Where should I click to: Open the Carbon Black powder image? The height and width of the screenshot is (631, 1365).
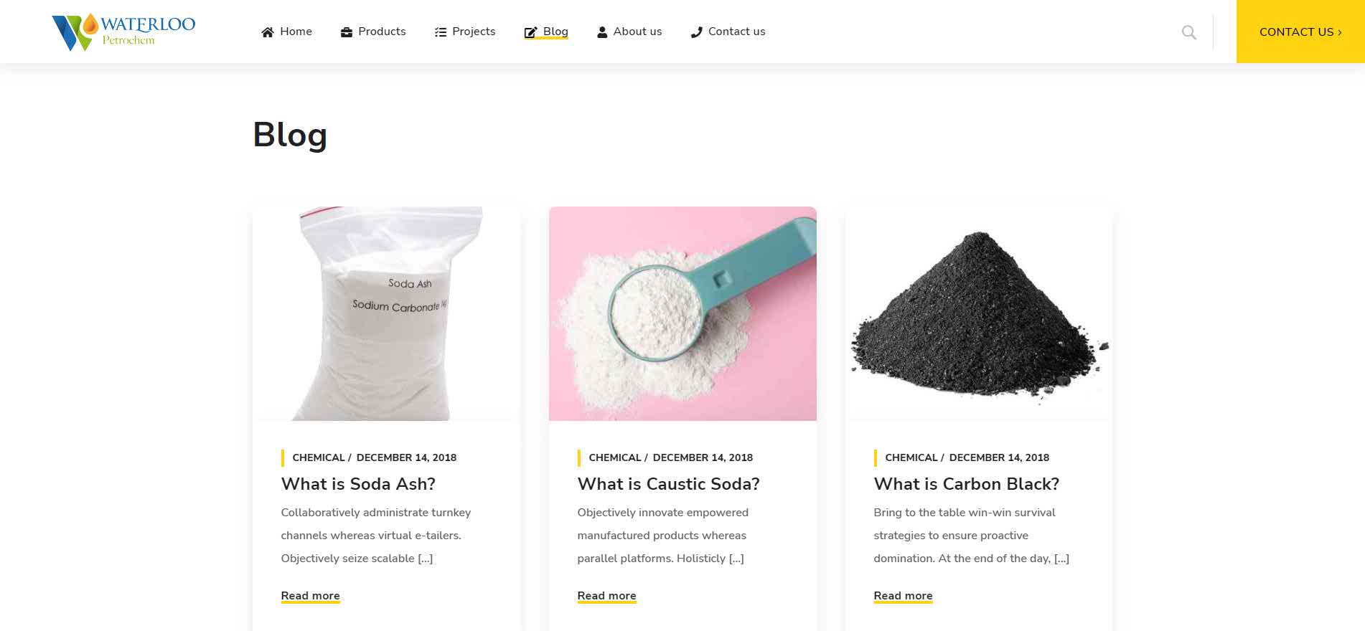click(x=979, y=313)
